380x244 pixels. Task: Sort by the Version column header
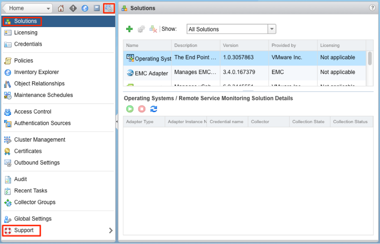pyautogui.click(x=231, y=45)
